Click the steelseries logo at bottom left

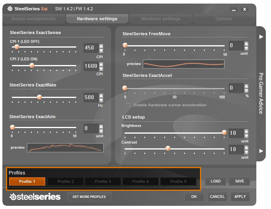coord(35,197)
